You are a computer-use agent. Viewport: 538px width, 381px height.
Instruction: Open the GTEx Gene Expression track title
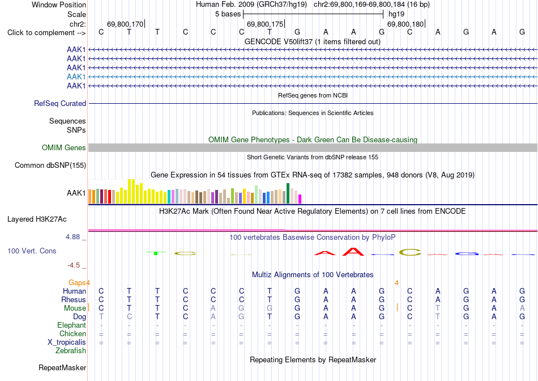pyautogui.click(x=313, y=175)
